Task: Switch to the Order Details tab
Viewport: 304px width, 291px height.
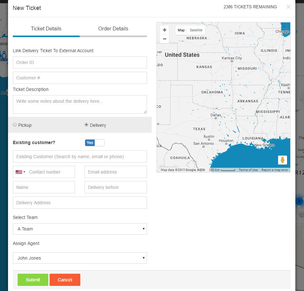Action: [113, 29]
